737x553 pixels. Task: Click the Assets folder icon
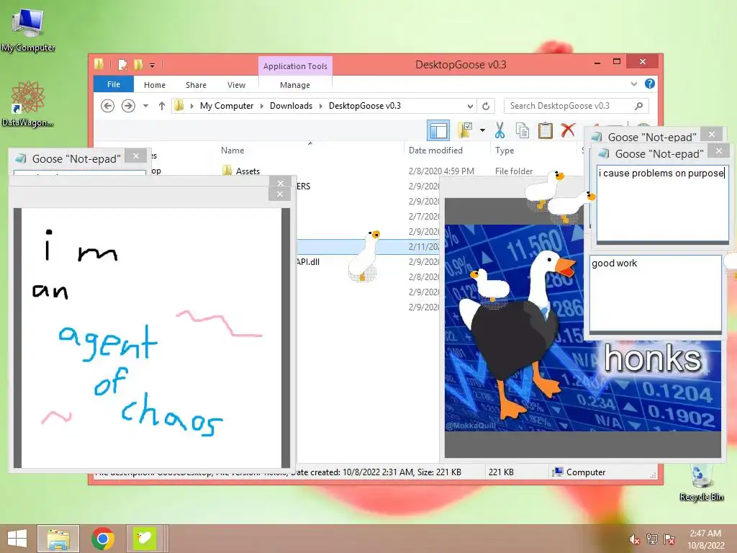(x=227, y=170)
